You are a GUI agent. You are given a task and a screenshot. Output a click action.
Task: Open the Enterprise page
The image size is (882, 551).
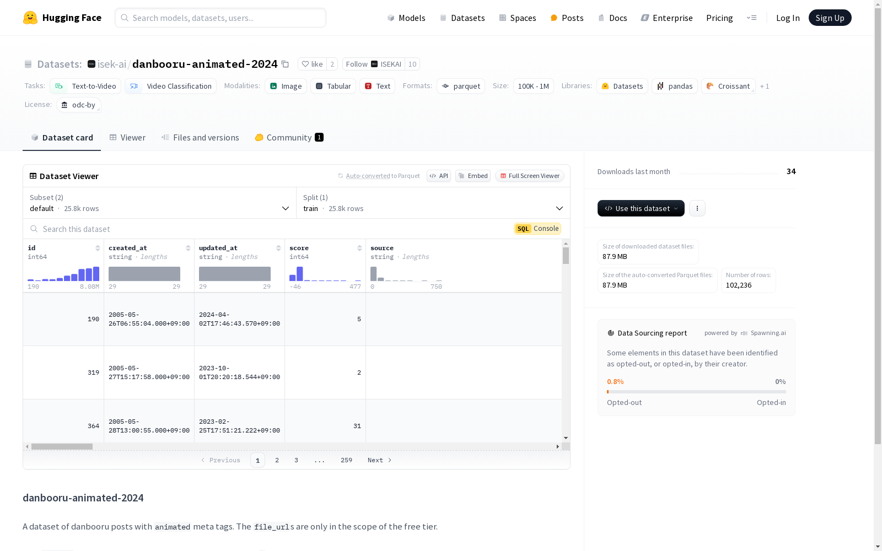coord(666,18)
